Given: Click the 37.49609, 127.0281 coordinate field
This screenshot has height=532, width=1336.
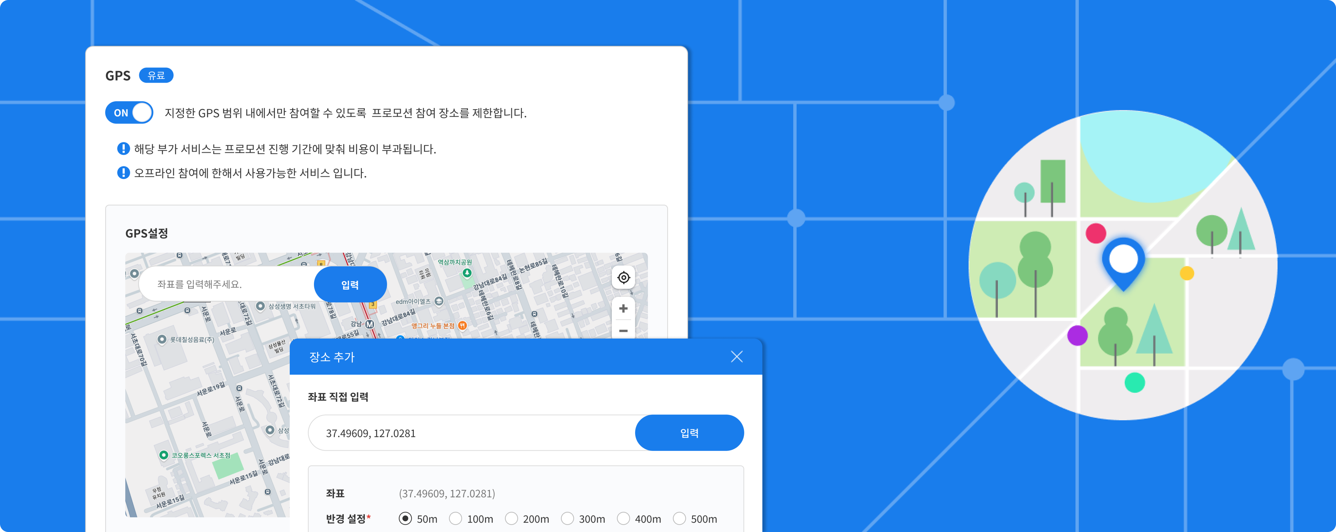Looking at the screenshot, I should pos(472,433).
